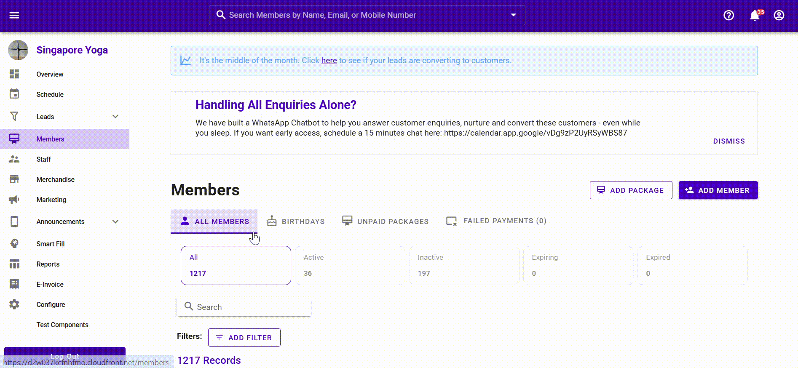Click the Log Out button
The image size is (798, 368).
65,356
